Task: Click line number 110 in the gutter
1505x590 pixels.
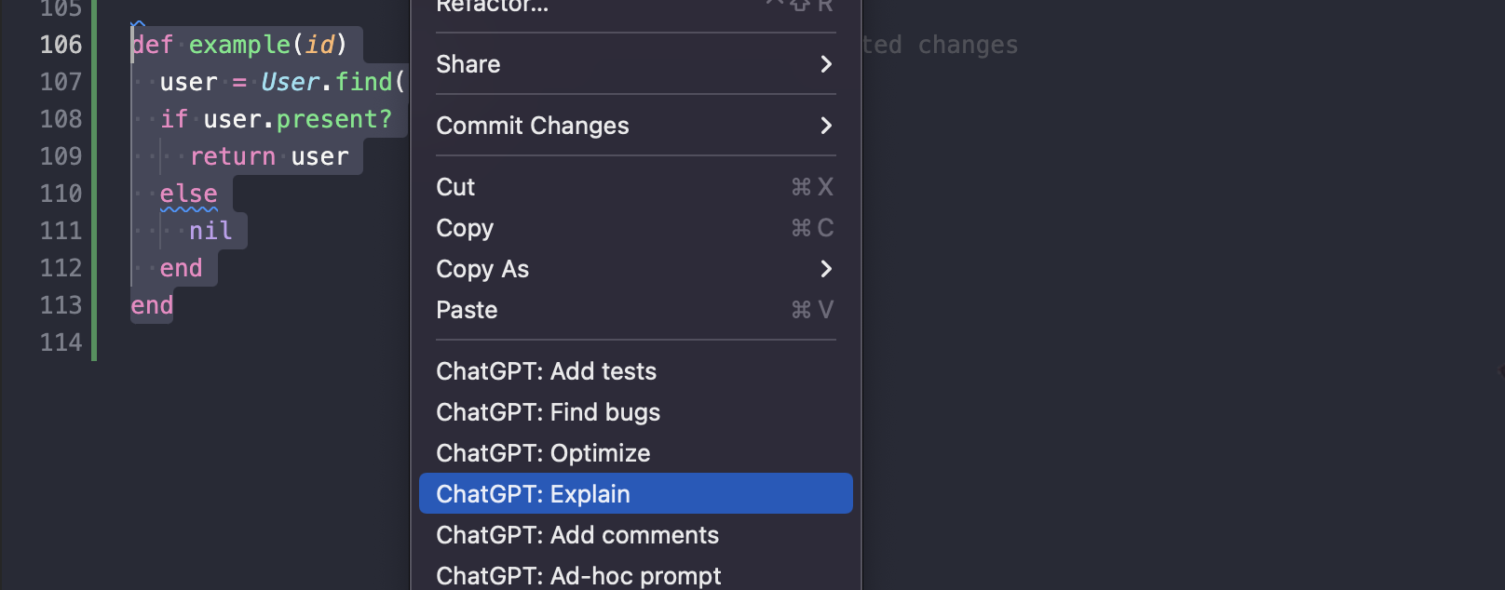Action: 61,194
